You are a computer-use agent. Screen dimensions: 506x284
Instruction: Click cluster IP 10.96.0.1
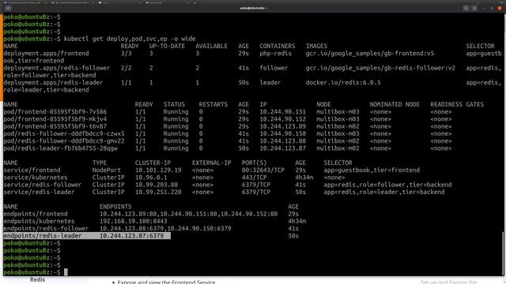(x=151, y=177)
